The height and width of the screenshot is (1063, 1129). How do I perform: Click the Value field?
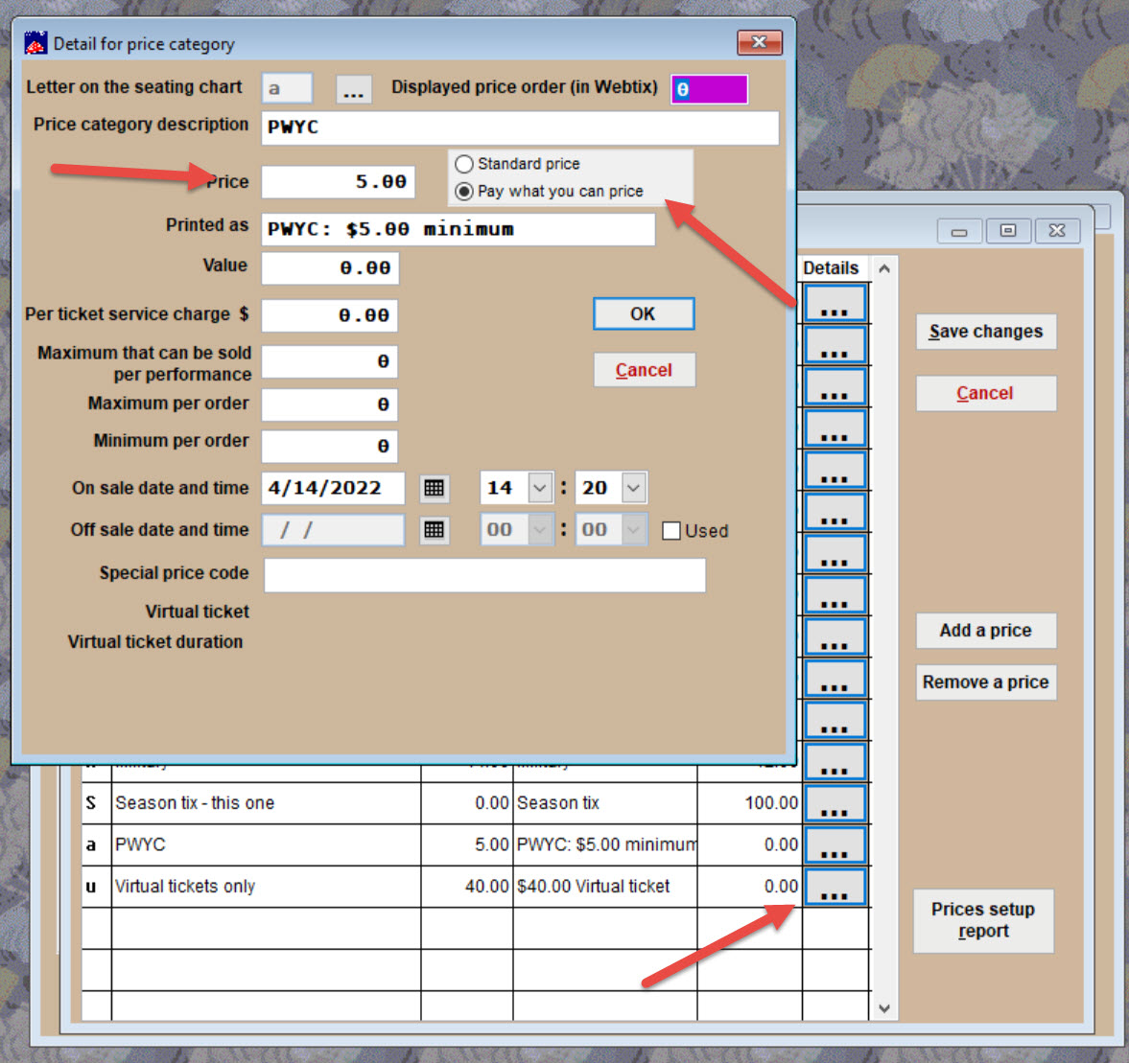click(x=331, y=268)
